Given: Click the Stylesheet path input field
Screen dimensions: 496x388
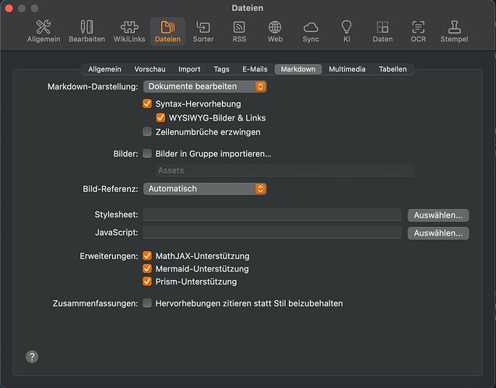Looking at the screenshot, I should pyautogui.click(x=272, y=215).
